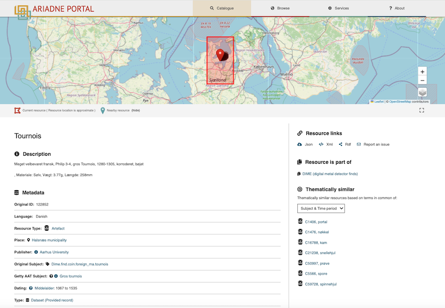The width and height of the screenshot is (445, 308).
Task: Open the similar resource C1406, portal
Action: (316, 222)
